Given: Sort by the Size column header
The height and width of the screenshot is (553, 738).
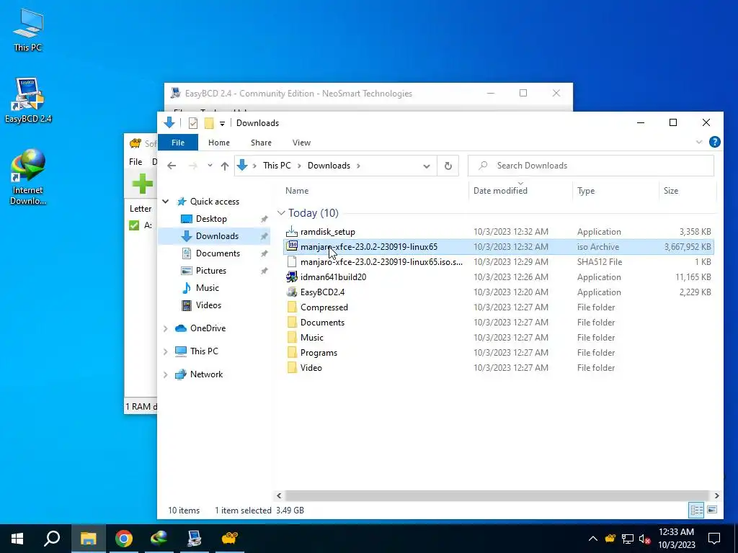Looking at the screenshot, I should tap(671, 191).
